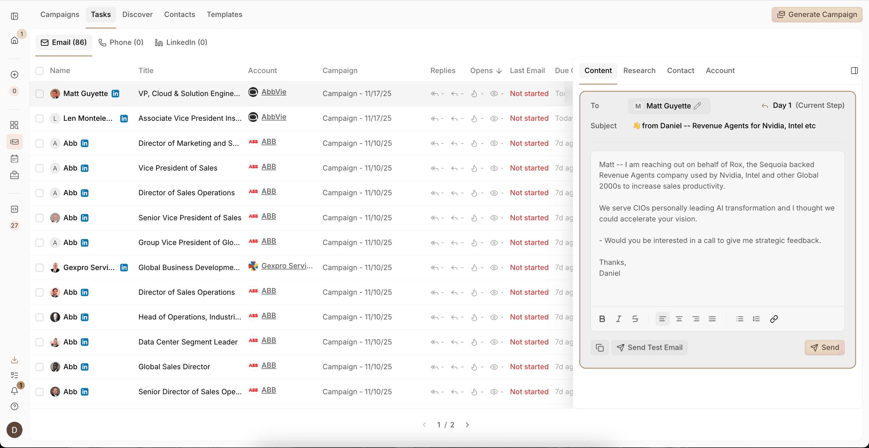
Task: Open the Discover tab
Action: [137, 14]
